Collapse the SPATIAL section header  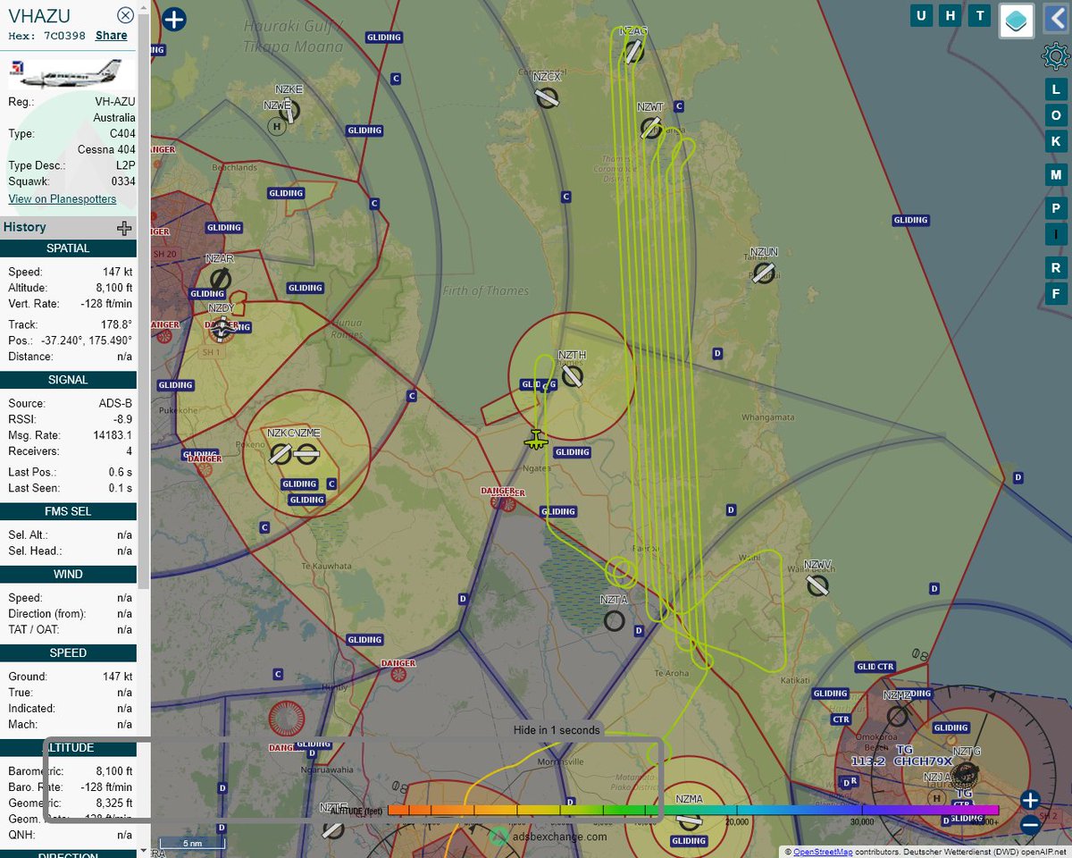[68, 248]
